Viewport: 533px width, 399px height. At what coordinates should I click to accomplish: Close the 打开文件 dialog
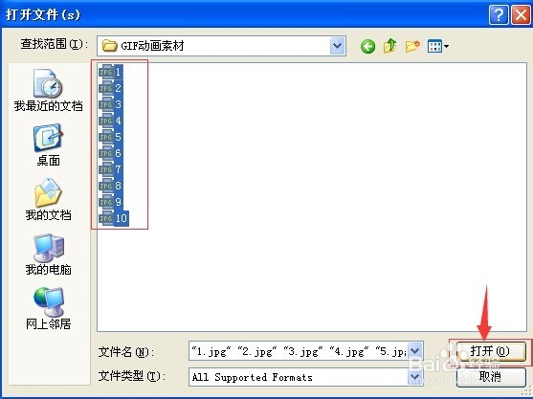pos(521,14)
